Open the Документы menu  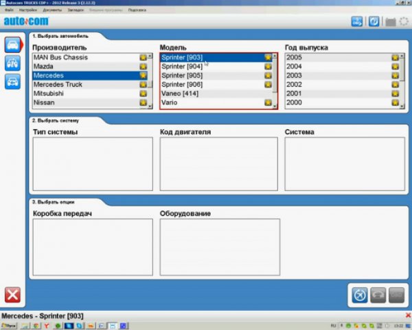[x=52, y=10]
